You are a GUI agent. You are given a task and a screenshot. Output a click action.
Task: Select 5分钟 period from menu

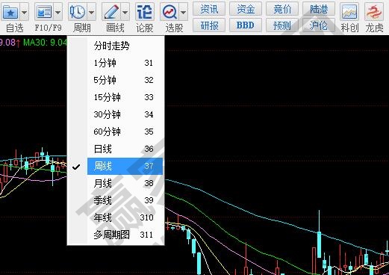[x=125, y=80]
